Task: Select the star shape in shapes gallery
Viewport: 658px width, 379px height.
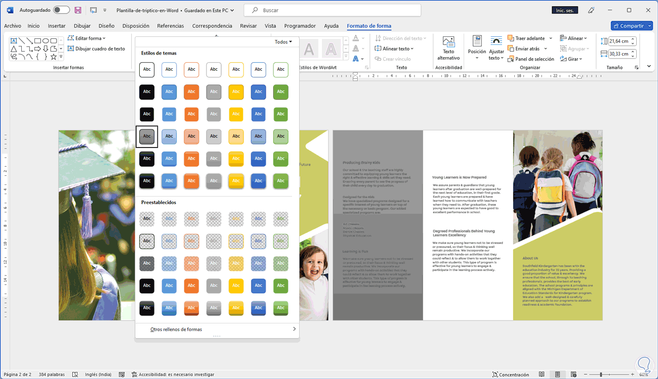Action: 53,57
